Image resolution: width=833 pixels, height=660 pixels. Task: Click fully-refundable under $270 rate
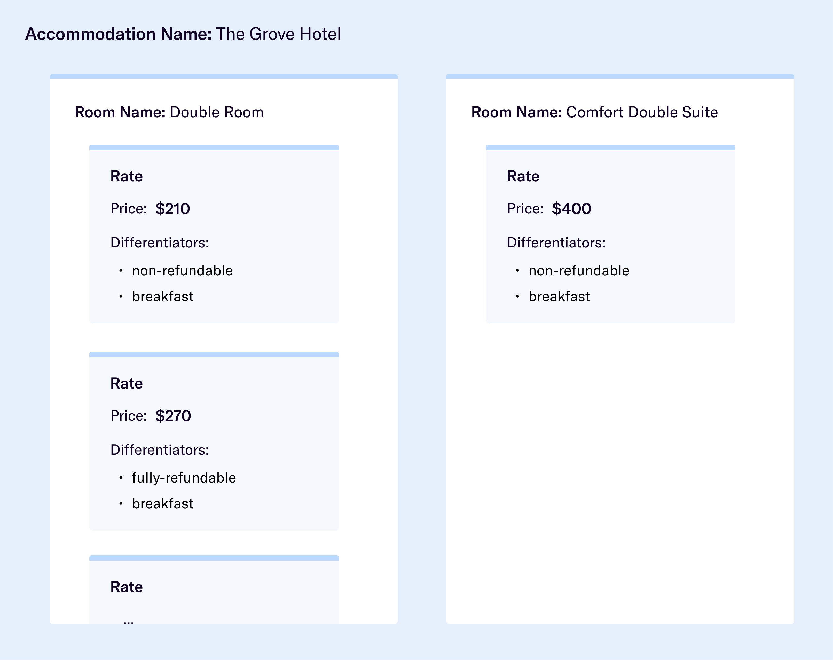(184, 478)
